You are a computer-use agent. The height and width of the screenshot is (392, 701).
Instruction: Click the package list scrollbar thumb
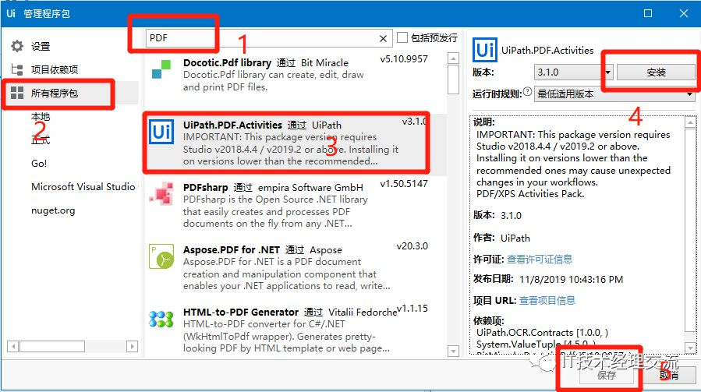[453, 80]
